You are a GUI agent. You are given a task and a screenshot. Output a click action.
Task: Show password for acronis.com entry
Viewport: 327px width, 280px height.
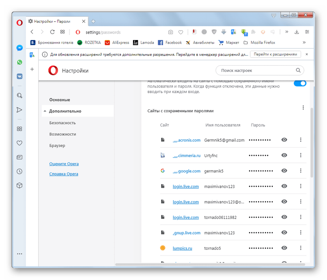pyautogui.click(x=284, y=140)
